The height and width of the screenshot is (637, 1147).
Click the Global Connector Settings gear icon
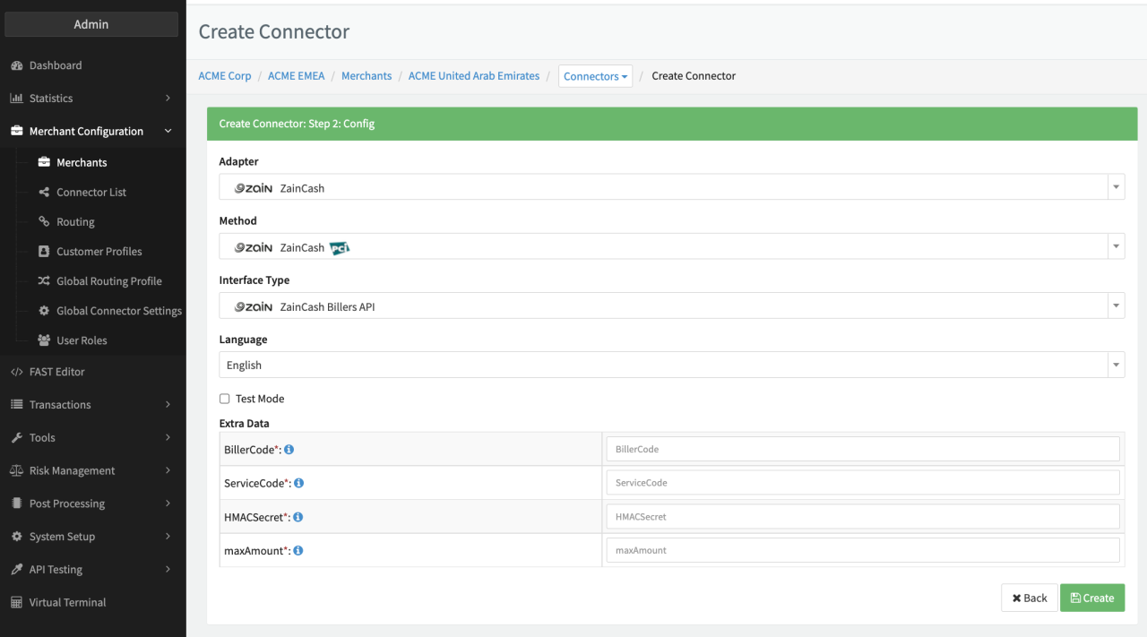tap(44, 311)
